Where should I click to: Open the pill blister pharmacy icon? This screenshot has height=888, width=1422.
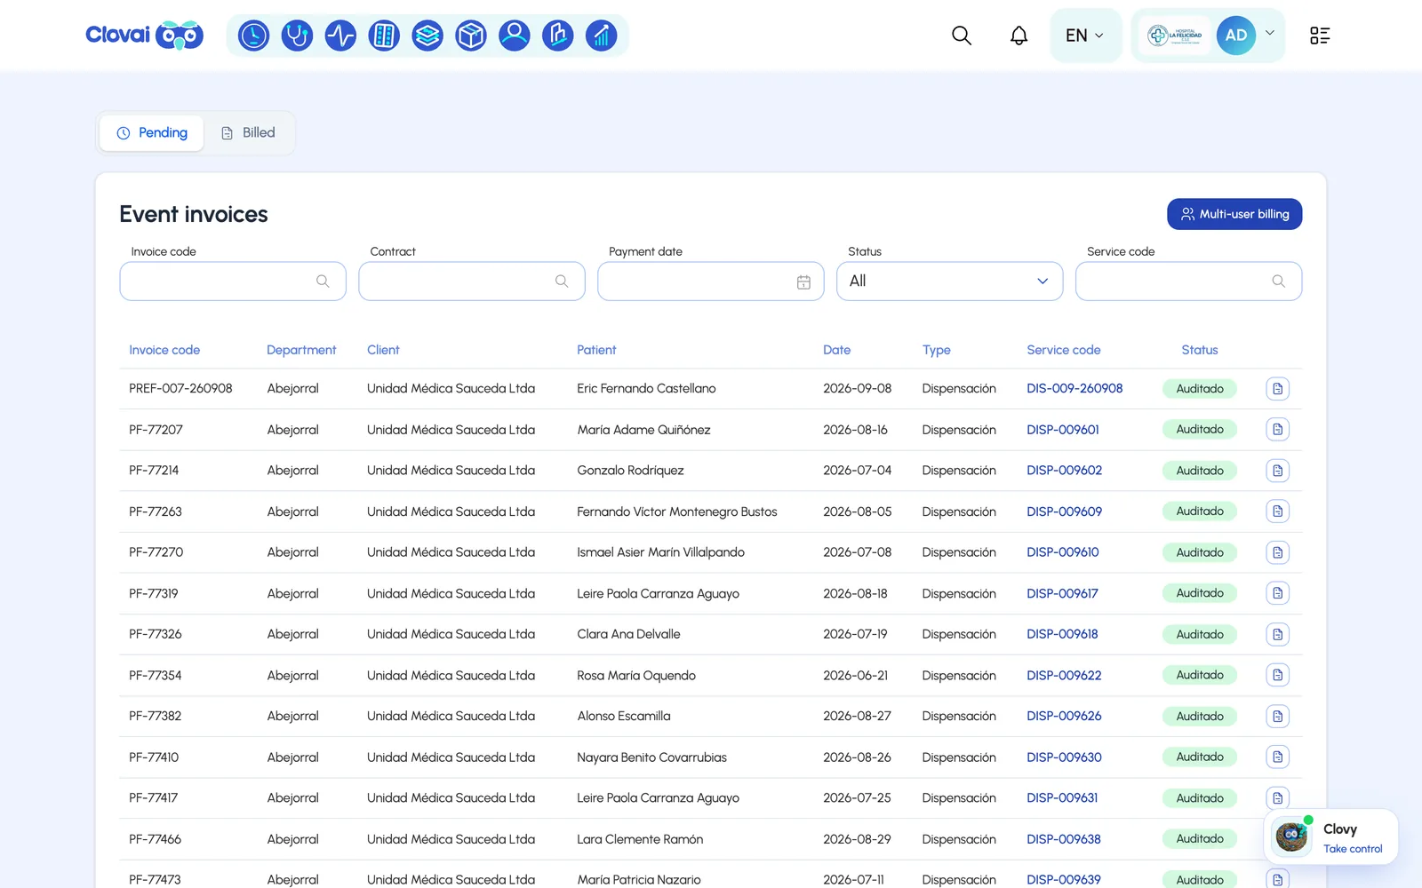(384, 36)
